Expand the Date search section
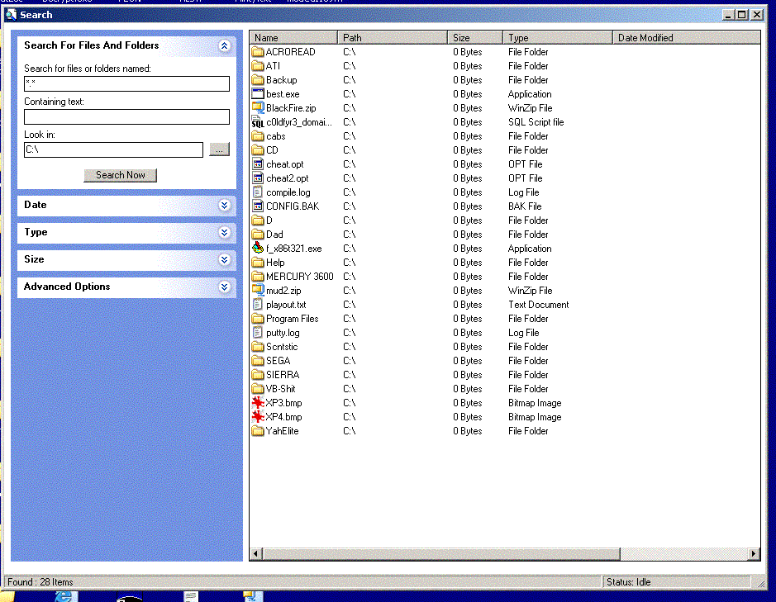This screenshot has height=602, width=776. coord(224,206)
